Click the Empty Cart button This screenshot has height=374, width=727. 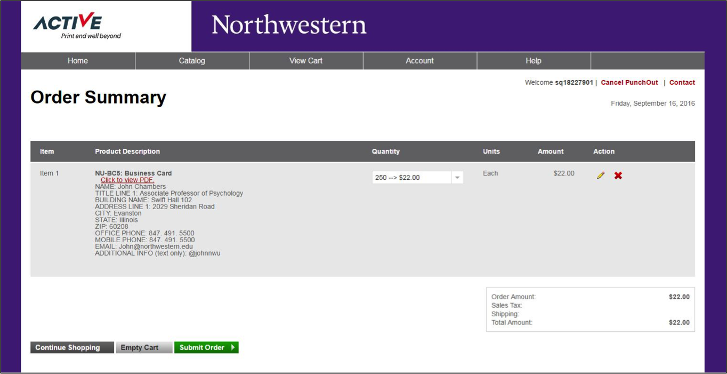coord(144,347)
